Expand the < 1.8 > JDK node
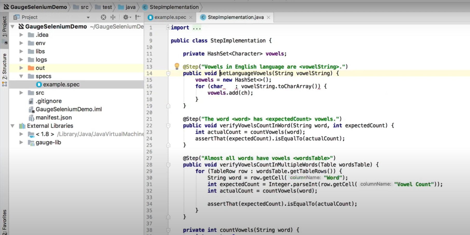470x235 pixels. tap(21, 134)
